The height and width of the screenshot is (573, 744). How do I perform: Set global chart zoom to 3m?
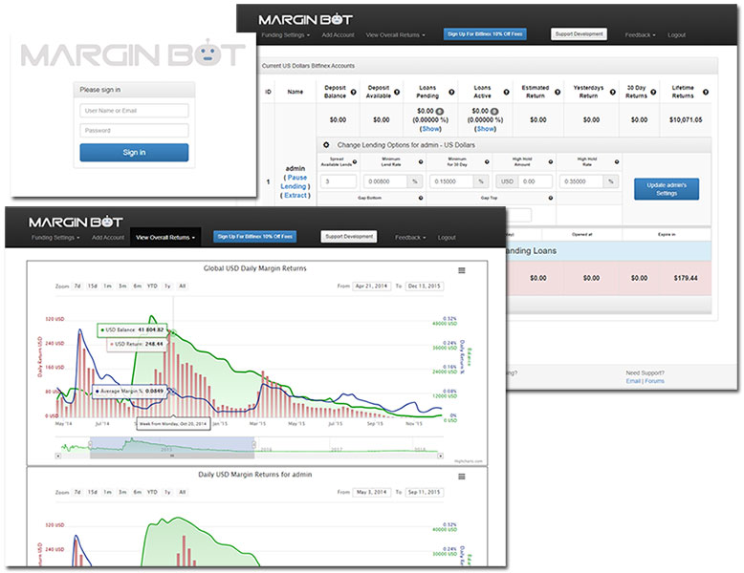pyautogui.click(x=122, y=286)
